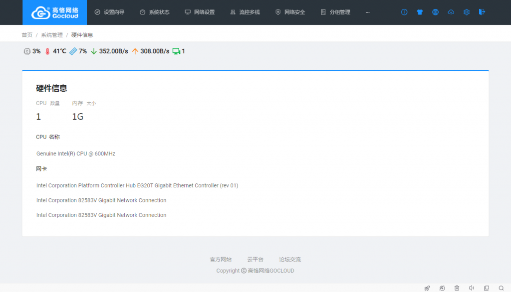511x292 pixels.
Task: Click the Gocloud logo
Action: (x=54, y=12)
